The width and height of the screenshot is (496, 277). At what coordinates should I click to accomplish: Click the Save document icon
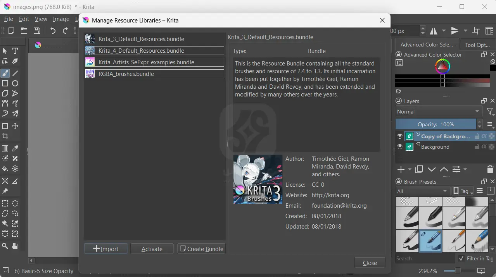(x=37, y=31)
